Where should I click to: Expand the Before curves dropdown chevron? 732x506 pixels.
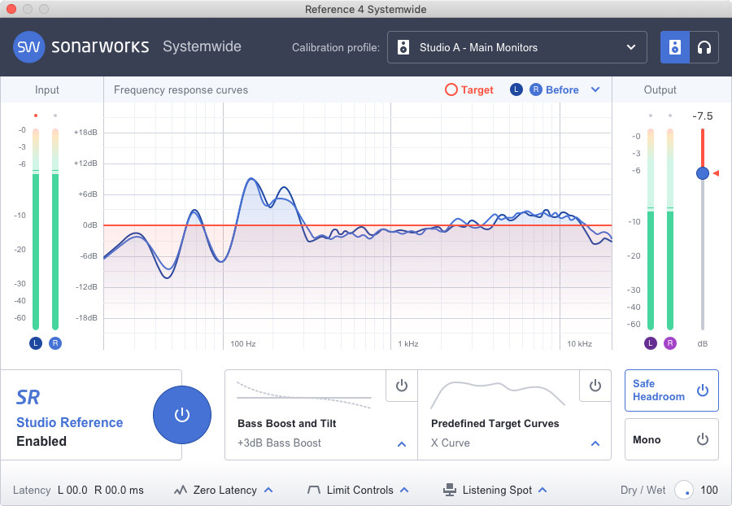click(595, 89)
